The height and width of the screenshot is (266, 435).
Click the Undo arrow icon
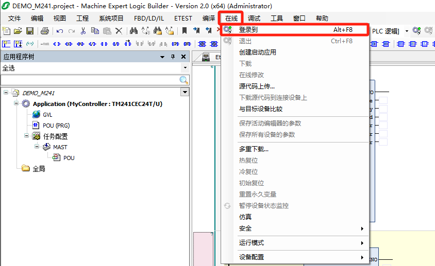[x=60, y=31]
